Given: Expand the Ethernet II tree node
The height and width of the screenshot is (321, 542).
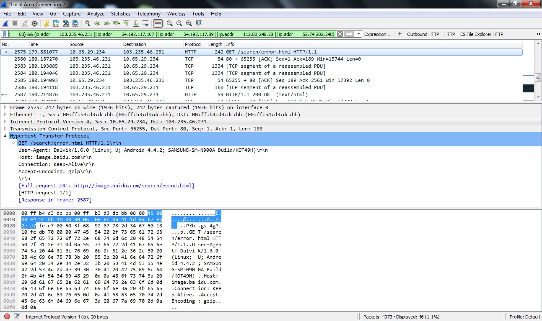Looking at the screenshot, I should (5, 115).
